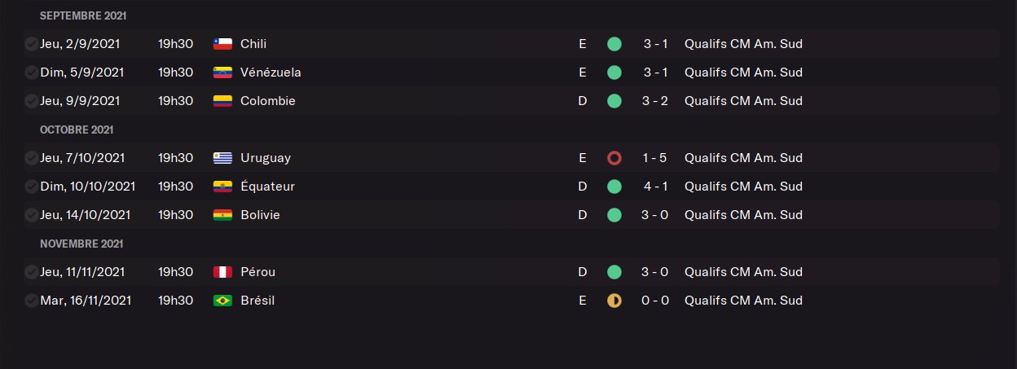Toggle the checkmark beside Jeu, 2/9/2021
Viewport: 1017px width, 369px height.
(x=31, y=44)
